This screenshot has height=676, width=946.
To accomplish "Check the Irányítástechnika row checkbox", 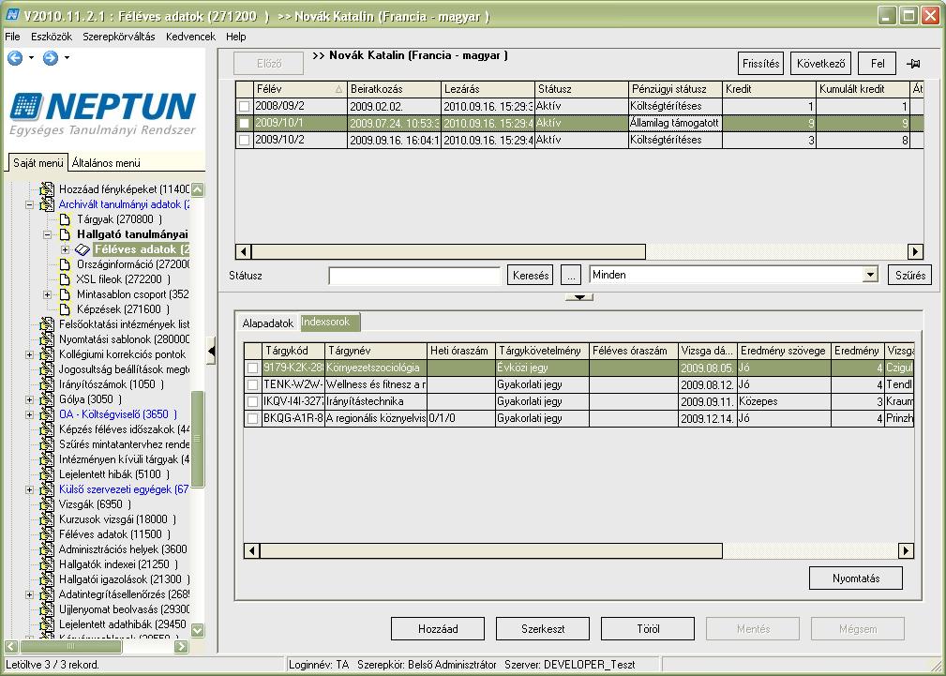I will (253, 401).
